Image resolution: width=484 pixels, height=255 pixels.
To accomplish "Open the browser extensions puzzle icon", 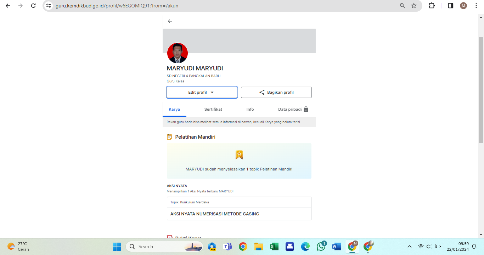I will coord(432,6).
